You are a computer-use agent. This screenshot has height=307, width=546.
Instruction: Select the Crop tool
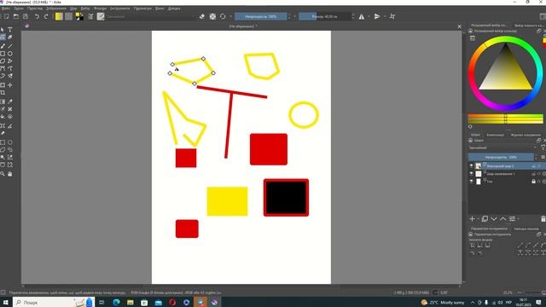(3, 93)
